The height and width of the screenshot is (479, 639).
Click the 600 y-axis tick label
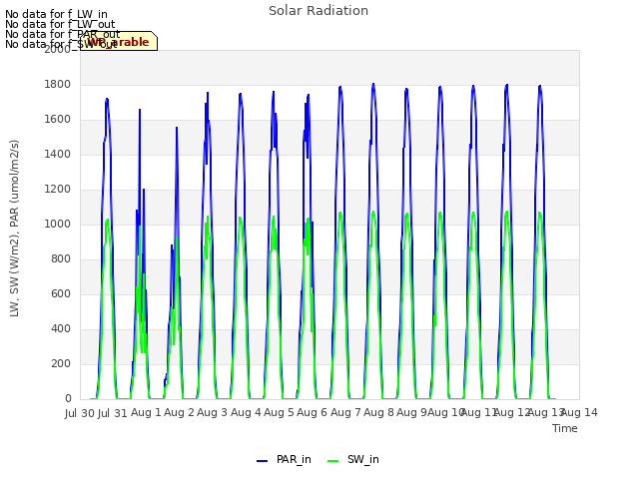[x=61, y=293]
